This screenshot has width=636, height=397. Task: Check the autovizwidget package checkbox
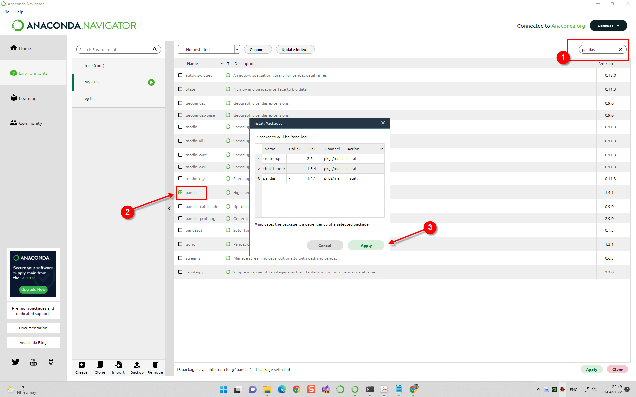click(180, 75)
